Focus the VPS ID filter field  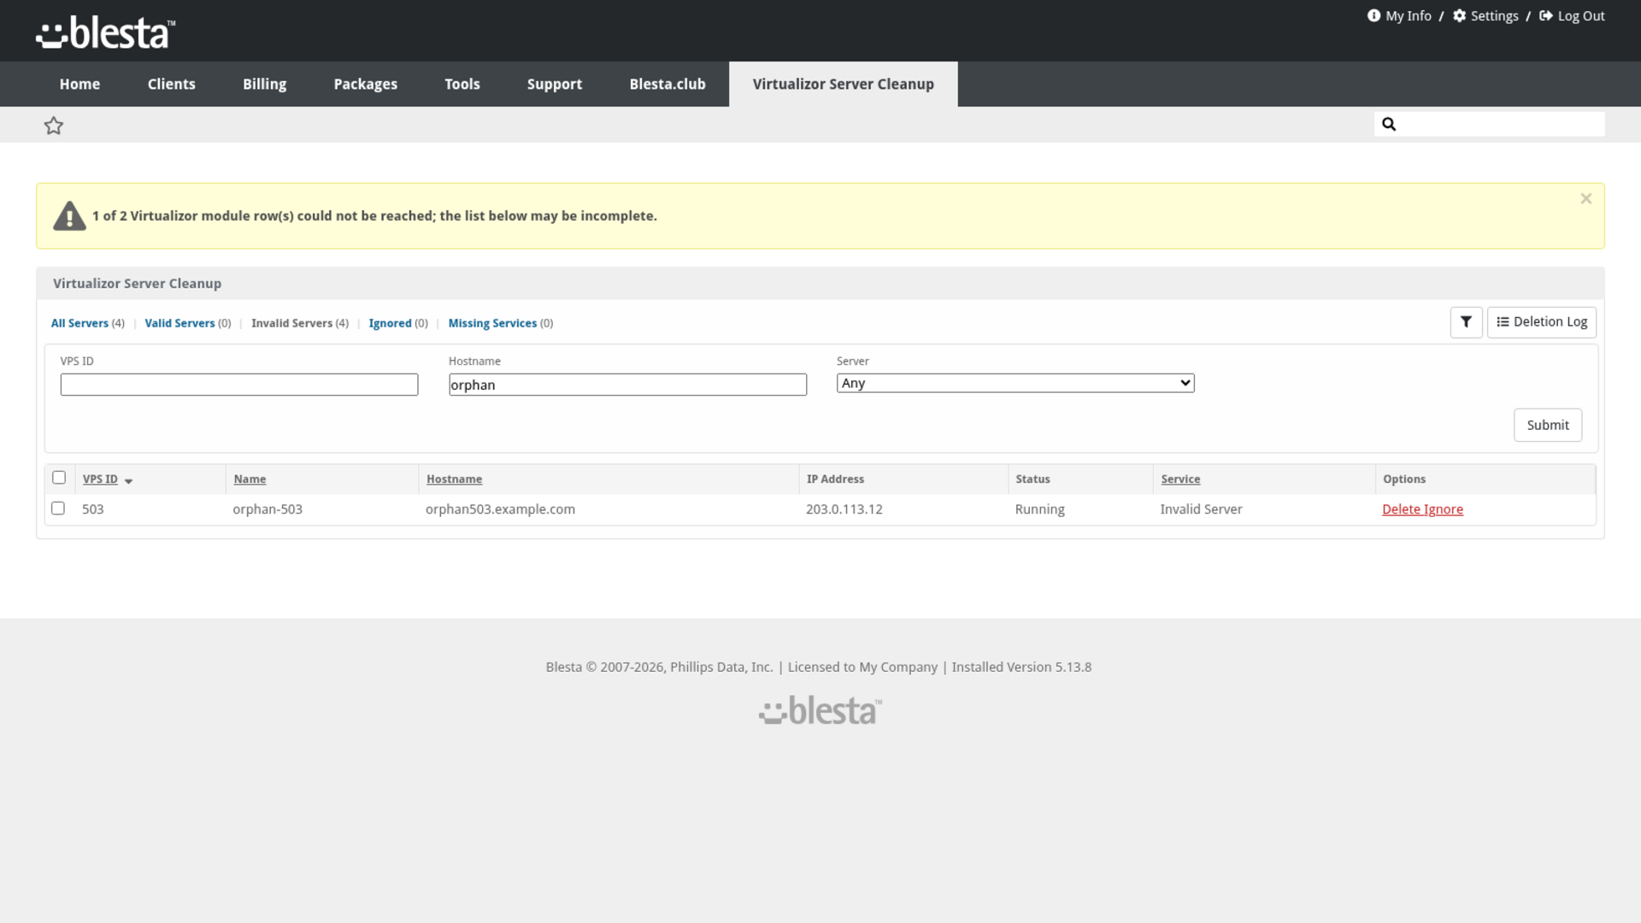(x=239, y=385)
